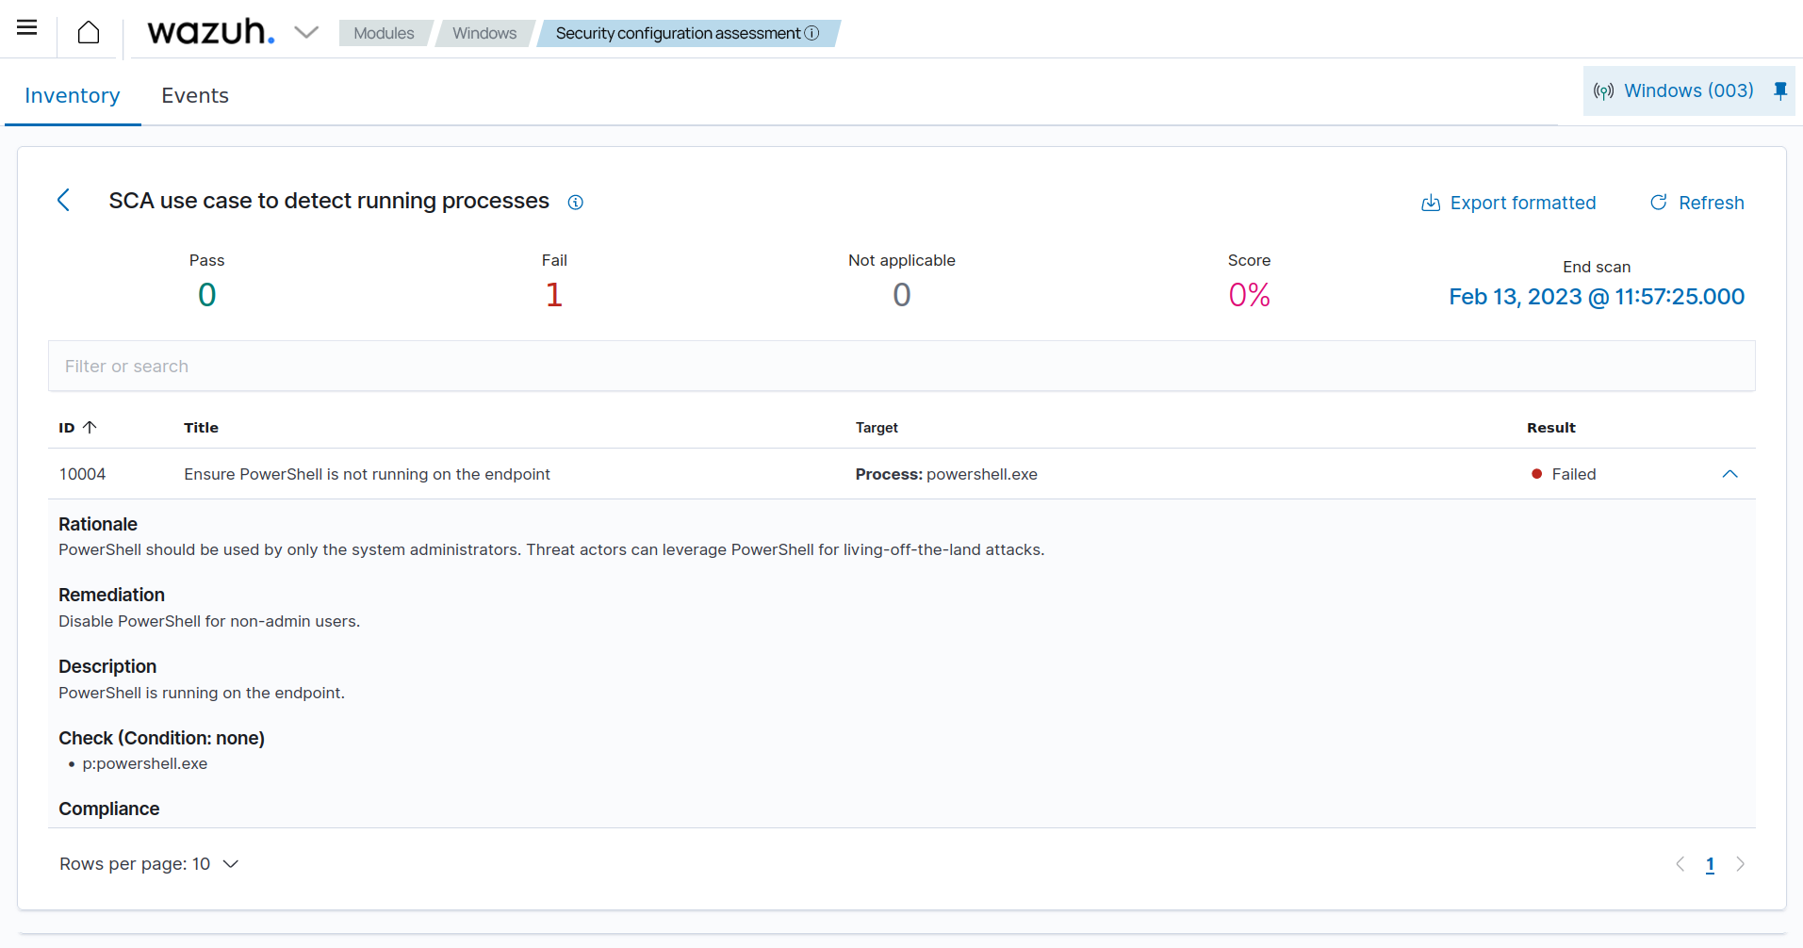Click the Target column header

tap(877, 427)
